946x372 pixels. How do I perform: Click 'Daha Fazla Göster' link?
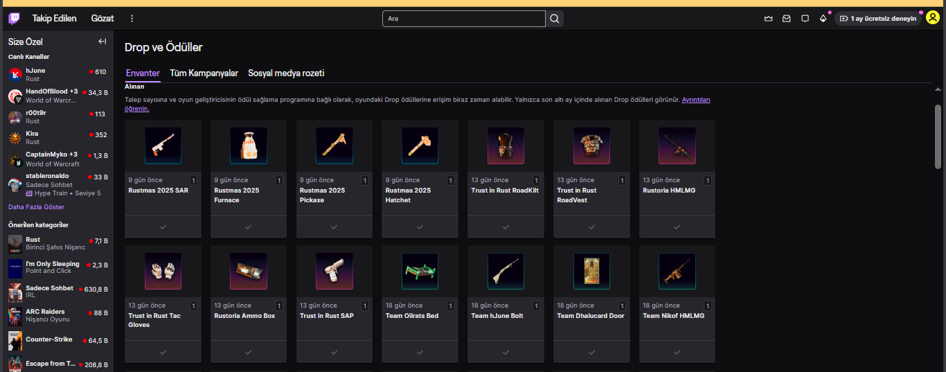tap(36, 207)
